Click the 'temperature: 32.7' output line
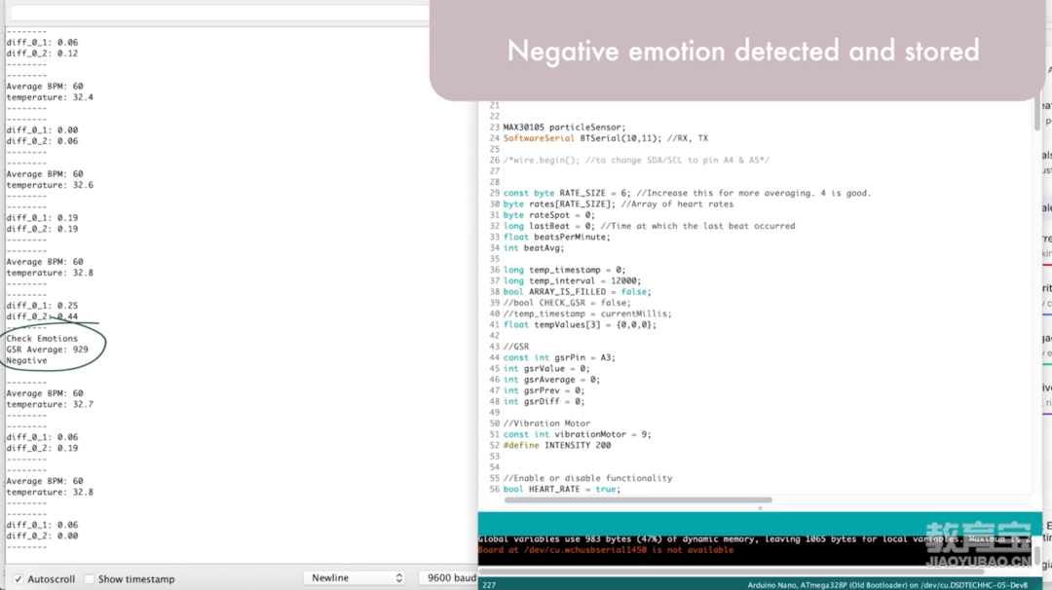Image resolution: width=1052 pixels, height=590 pixels. (50, 404)
